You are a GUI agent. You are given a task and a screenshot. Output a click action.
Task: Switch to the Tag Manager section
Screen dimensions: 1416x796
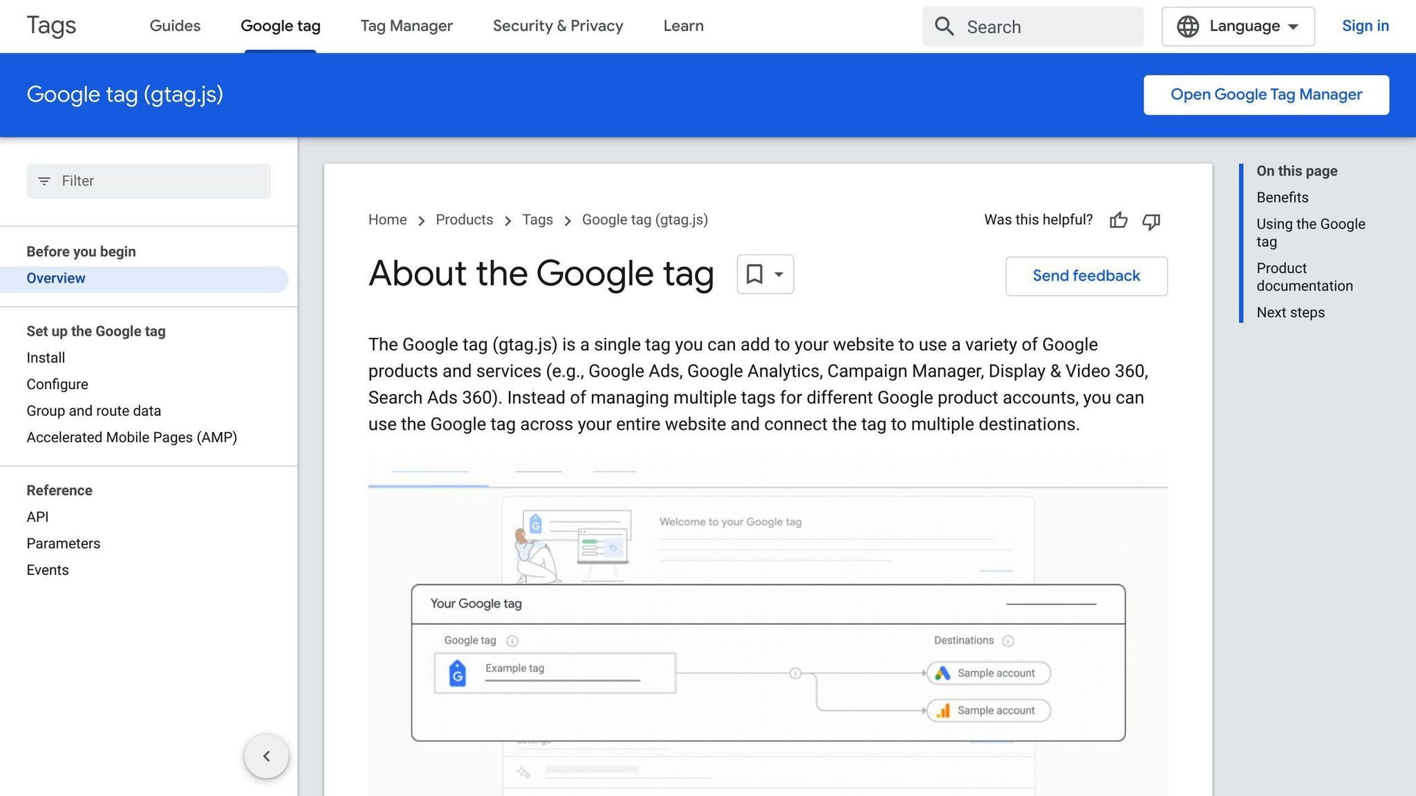[407, 26]
